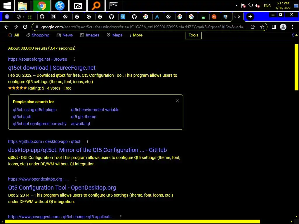Click the Chrome taskbar icon
This screenshot has width=299, height=224.
[42, 6]
